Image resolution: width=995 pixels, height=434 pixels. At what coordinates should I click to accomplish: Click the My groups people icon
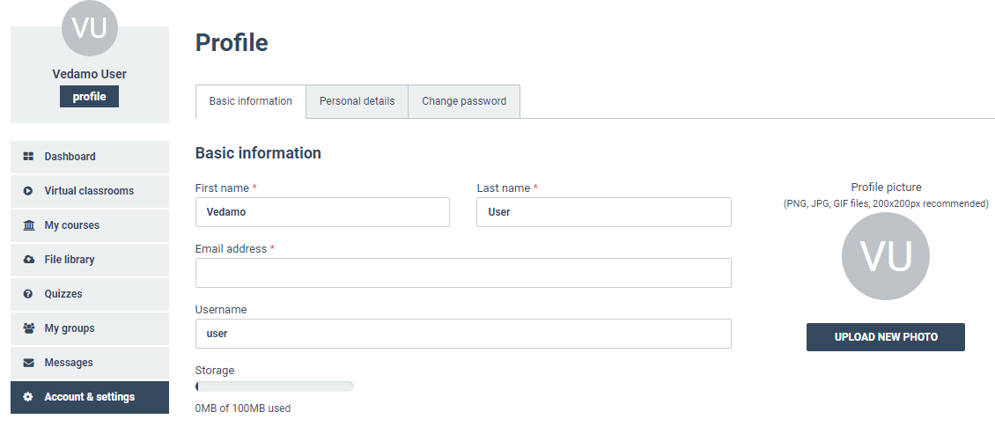(x=28, y=328)
